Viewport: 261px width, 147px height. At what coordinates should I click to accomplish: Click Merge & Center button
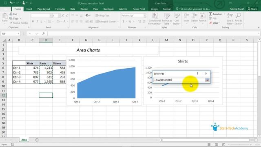[106, 22]
